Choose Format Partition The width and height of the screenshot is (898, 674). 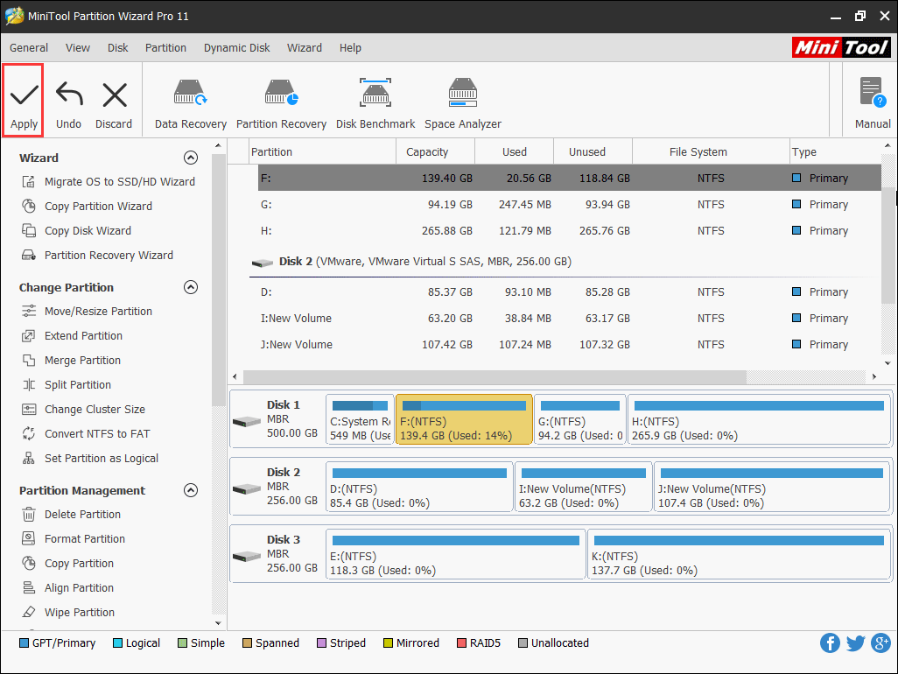tap(74, 539)
